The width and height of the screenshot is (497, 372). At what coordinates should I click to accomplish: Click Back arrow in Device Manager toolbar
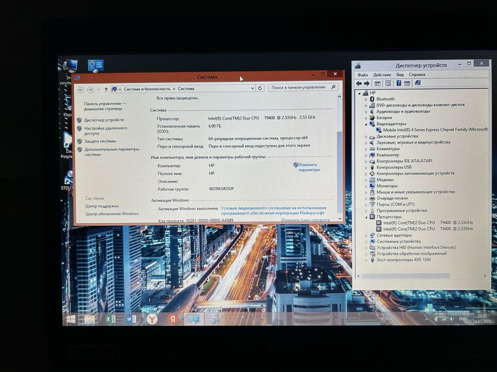359,83
